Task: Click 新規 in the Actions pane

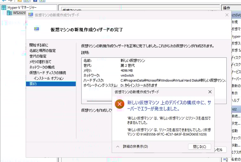Action: click(x=235, y=22)
